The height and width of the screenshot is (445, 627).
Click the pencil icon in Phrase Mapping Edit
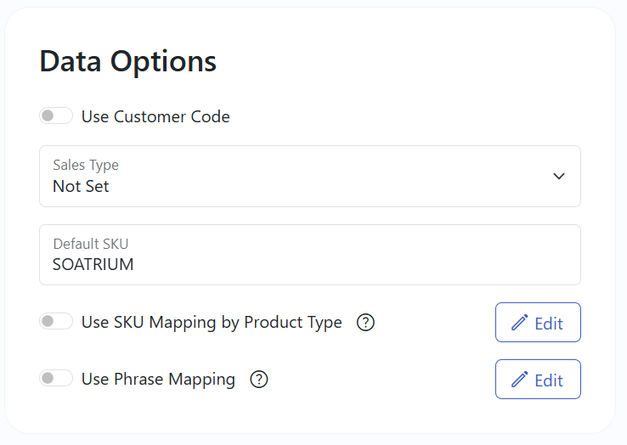tap(520, 380)
